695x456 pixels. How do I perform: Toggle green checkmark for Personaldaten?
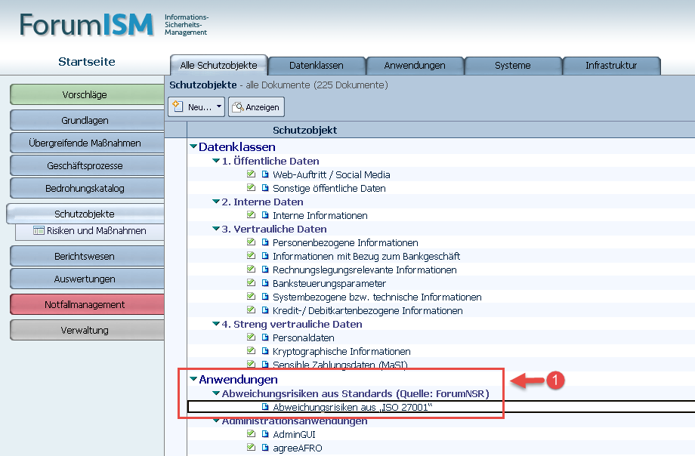[252, 338]
